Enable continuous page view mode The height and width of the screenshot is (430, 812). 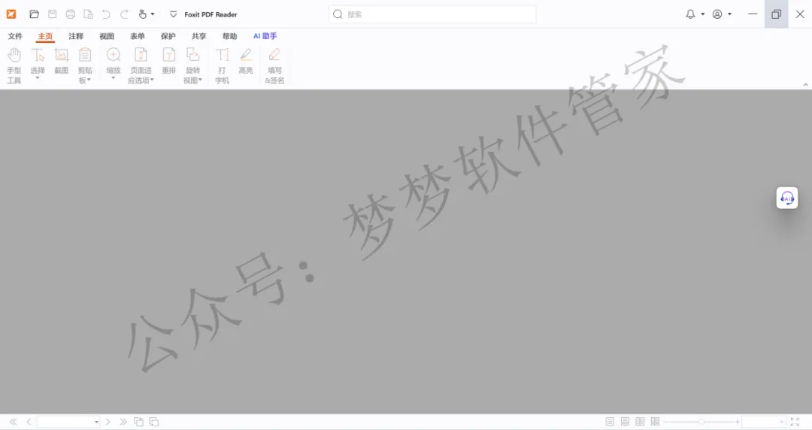[625, 422]
